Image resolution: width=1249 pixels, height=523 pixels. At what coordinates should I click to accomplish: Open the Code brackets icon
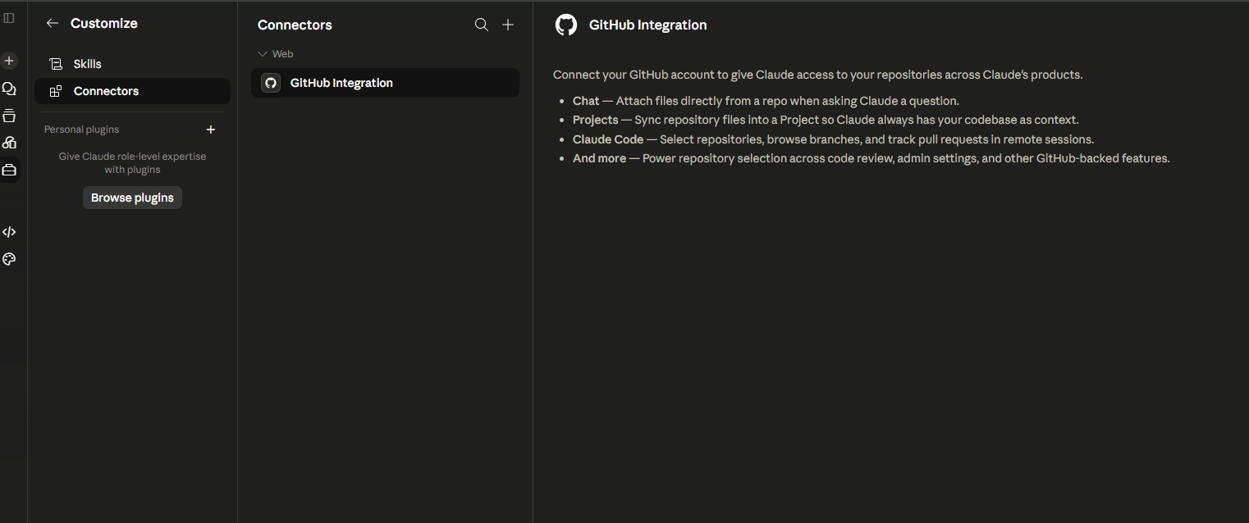(x=9, y=232)
